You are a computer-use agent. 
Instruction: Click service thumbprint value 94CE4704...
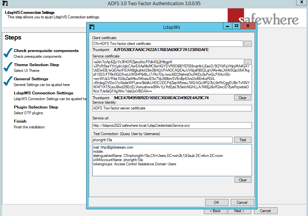point(161,98)
